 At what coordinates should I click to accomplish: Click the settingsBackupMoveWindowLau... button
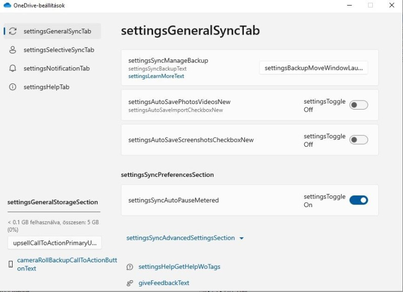[x=313, y=68]
